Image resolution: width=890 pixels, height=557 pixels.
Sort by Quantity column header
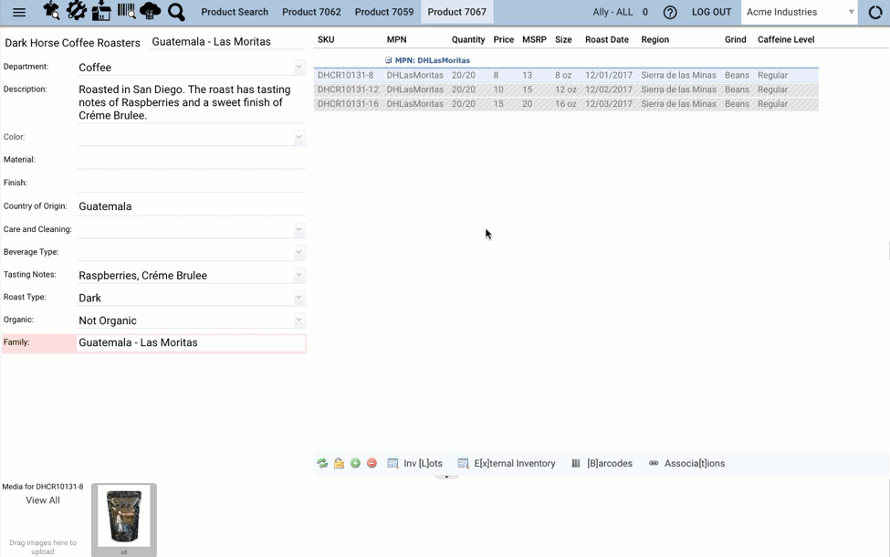[x=468, y=39]
